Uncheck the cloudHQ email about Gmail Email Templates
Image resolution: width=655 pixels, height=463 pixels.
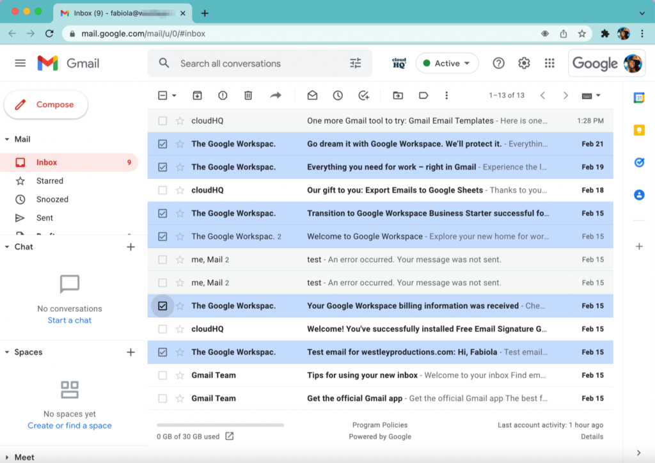pos(162,120)
